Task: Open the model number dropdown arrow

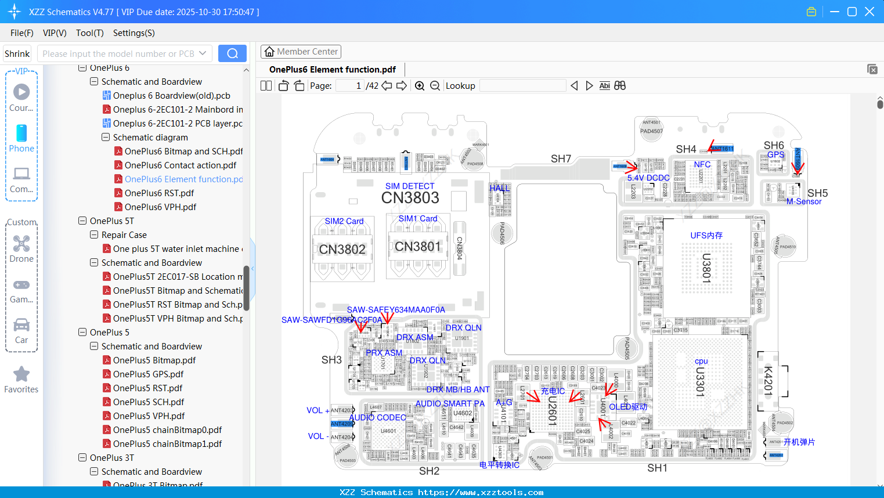Action: point(203,53)
